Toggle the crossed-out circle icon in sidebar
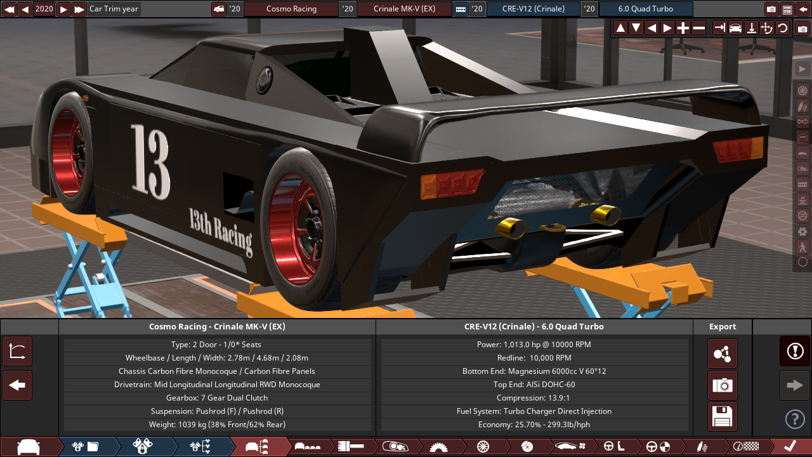Image resolution: width=812 pixels, height=457 pixels. coord(802,215)
